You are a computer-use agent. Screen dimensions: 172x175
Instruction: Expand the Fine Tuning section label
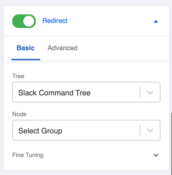(28, 155)
